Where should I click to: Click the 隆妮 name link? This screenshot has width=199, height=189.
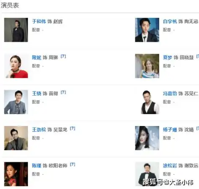[x=36, y=58]
